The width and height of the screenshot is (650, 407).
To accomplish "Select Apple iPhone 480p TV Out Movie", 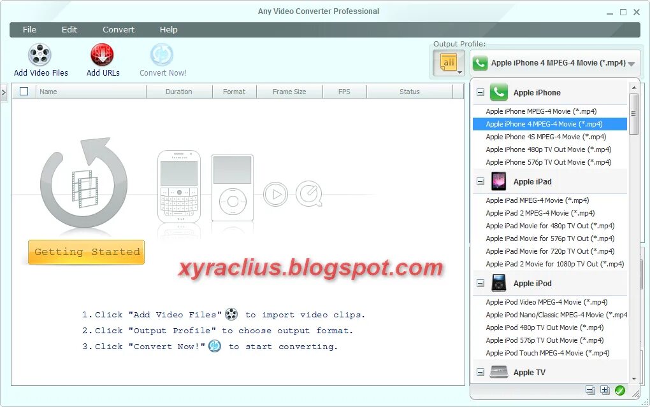I will [x=550, y=149].
